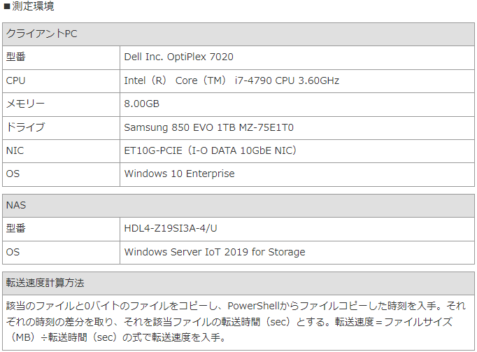477x352 pixels.
Task: Click the NAS table header row
Action: coord(239,206)
